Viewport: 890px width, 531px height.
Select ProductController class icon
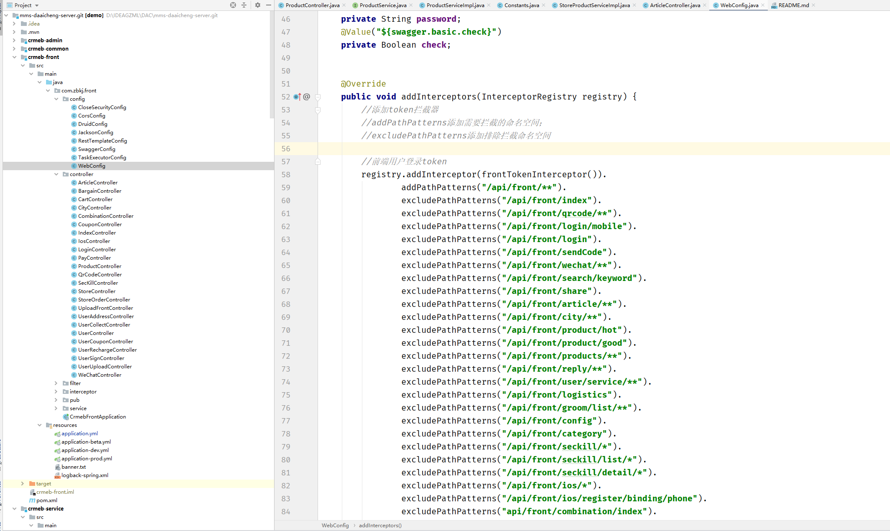point(74,266)
